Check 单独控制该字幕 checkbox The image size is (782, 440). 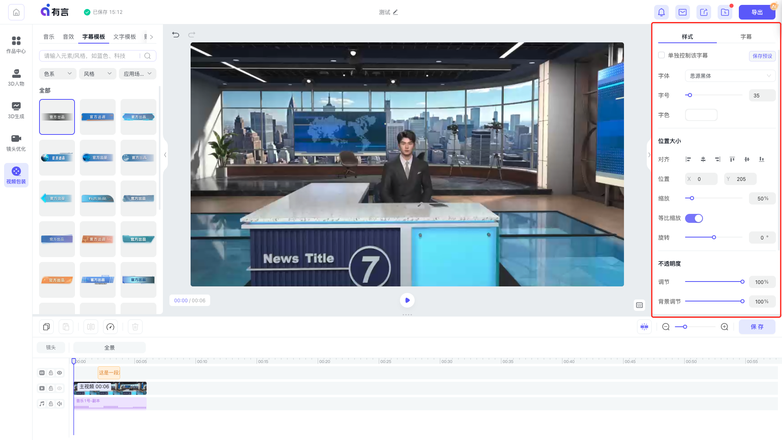(x=661, y=55)
